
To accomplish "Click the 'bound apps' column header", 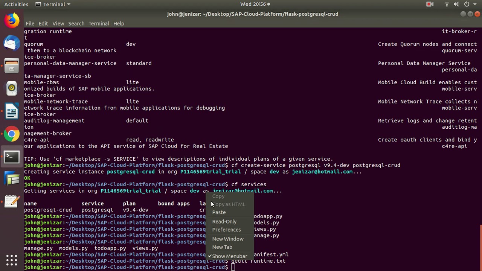I will coord(174,204).
